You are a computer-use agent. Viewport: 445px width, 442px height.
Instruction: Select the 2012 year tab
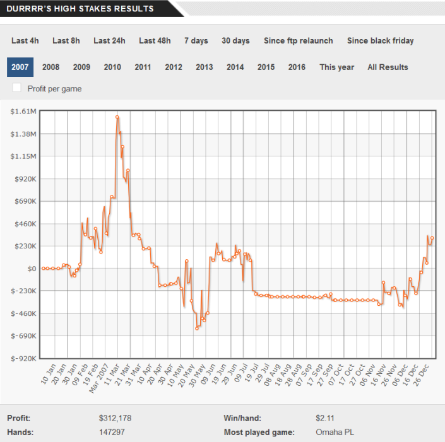point(174,67)
